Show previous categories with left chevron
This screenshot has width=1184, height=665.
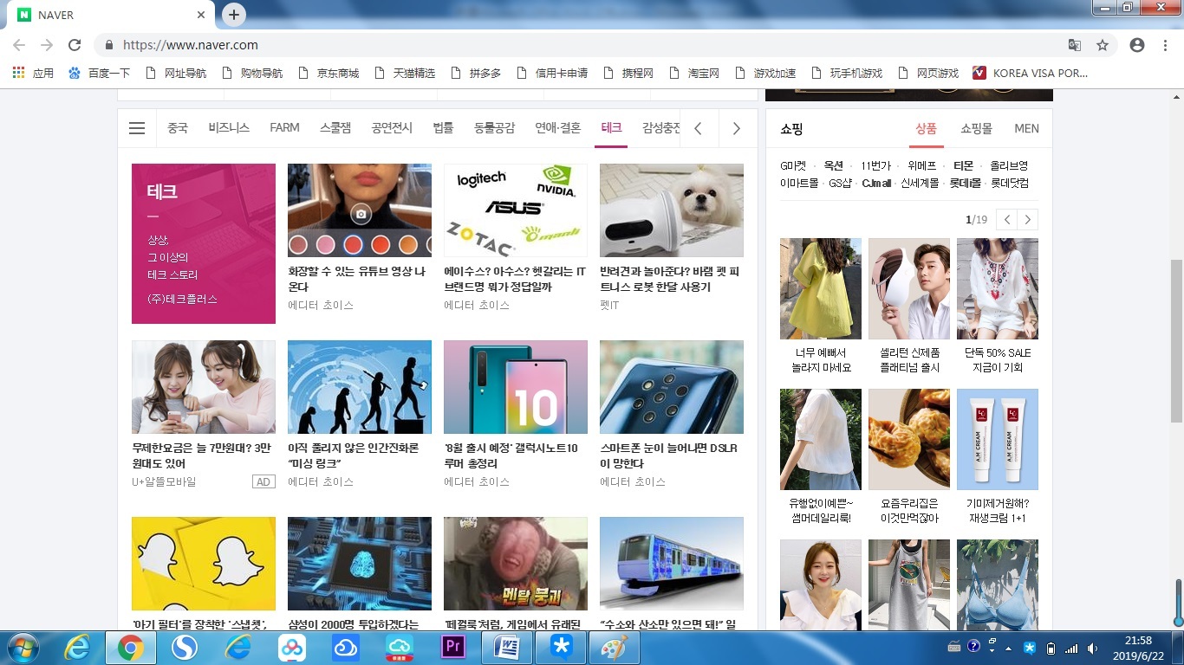click(x=698, y=128)
